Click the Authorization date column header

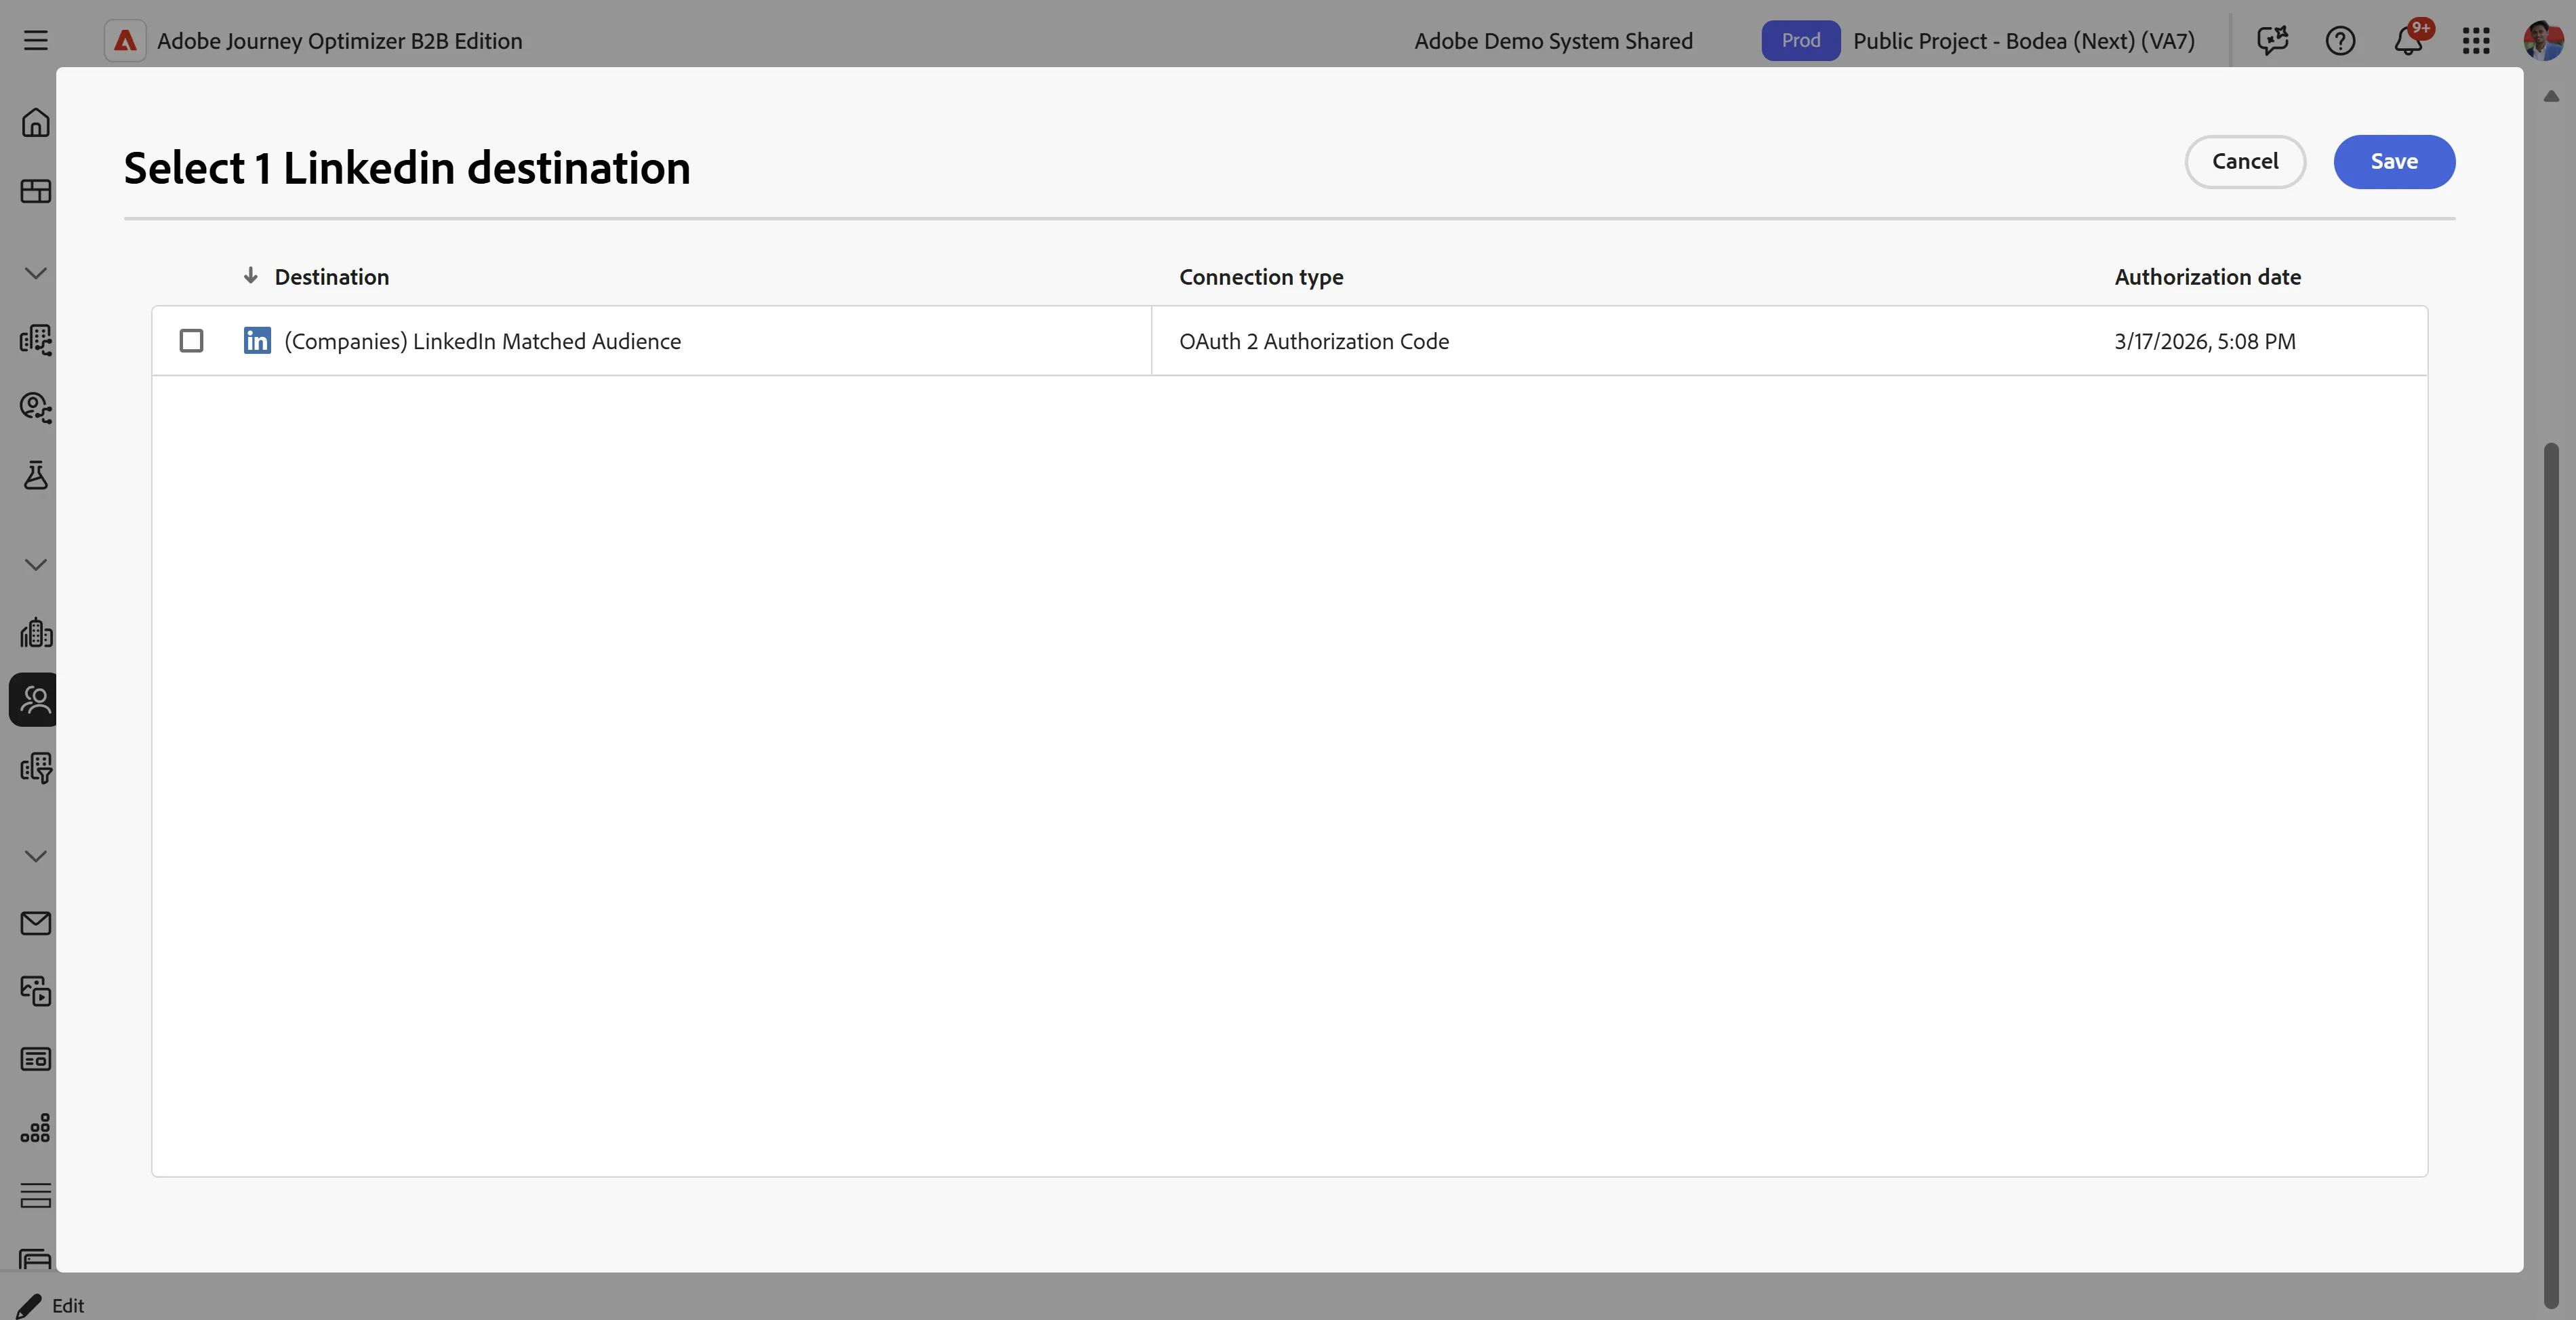point(2208,277)
